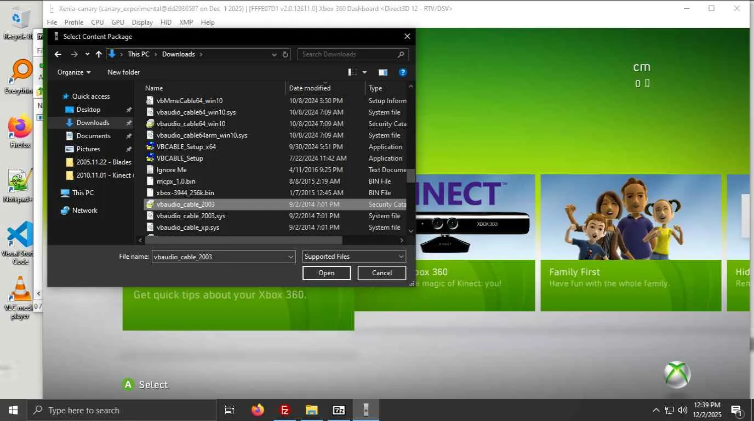This screenshot has width=754, height=421.
Task: Open the CPU menu in Xenia
Action: tap(98, 22)
